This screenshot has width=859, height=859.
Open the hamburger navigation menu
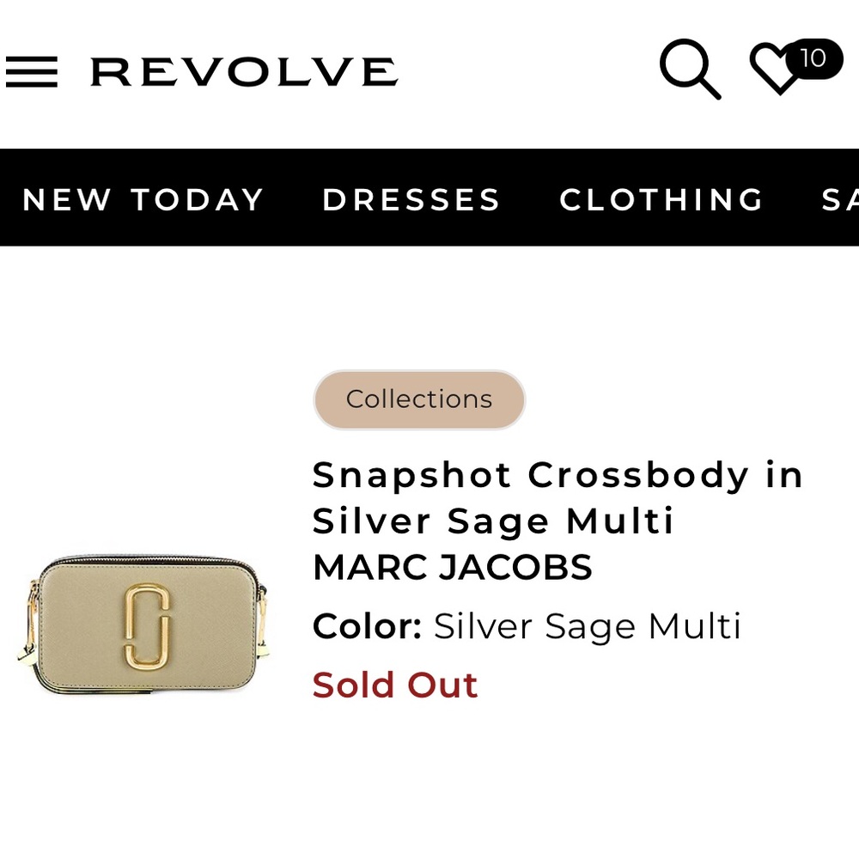point(32,72)
